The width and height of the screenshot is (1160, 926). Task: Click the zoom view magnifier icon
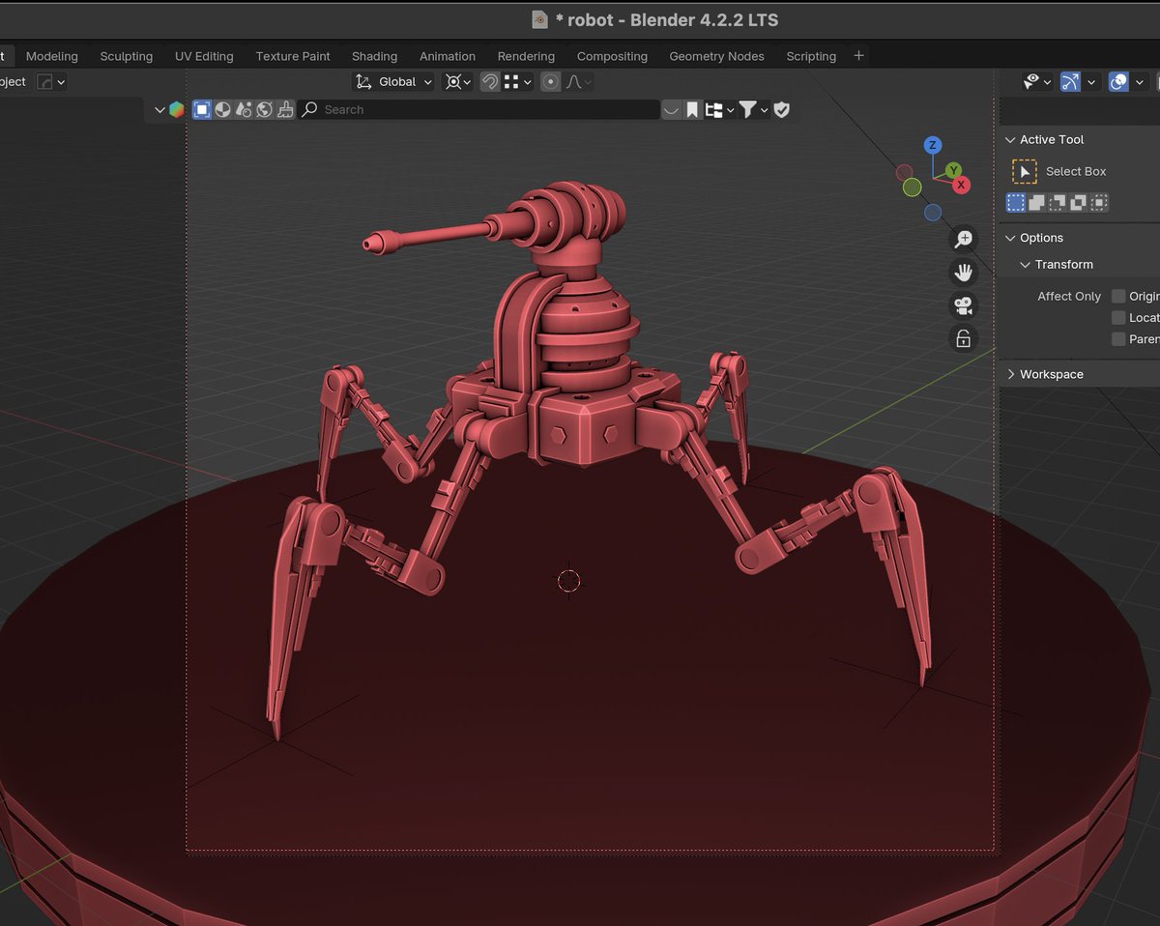[963, 240]
